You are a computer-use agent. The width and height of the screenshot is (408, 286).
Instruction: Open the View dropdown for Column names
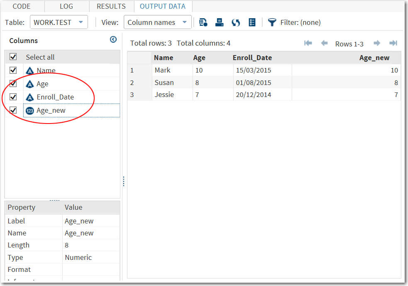pyautogui.click(x=158, y=22)
